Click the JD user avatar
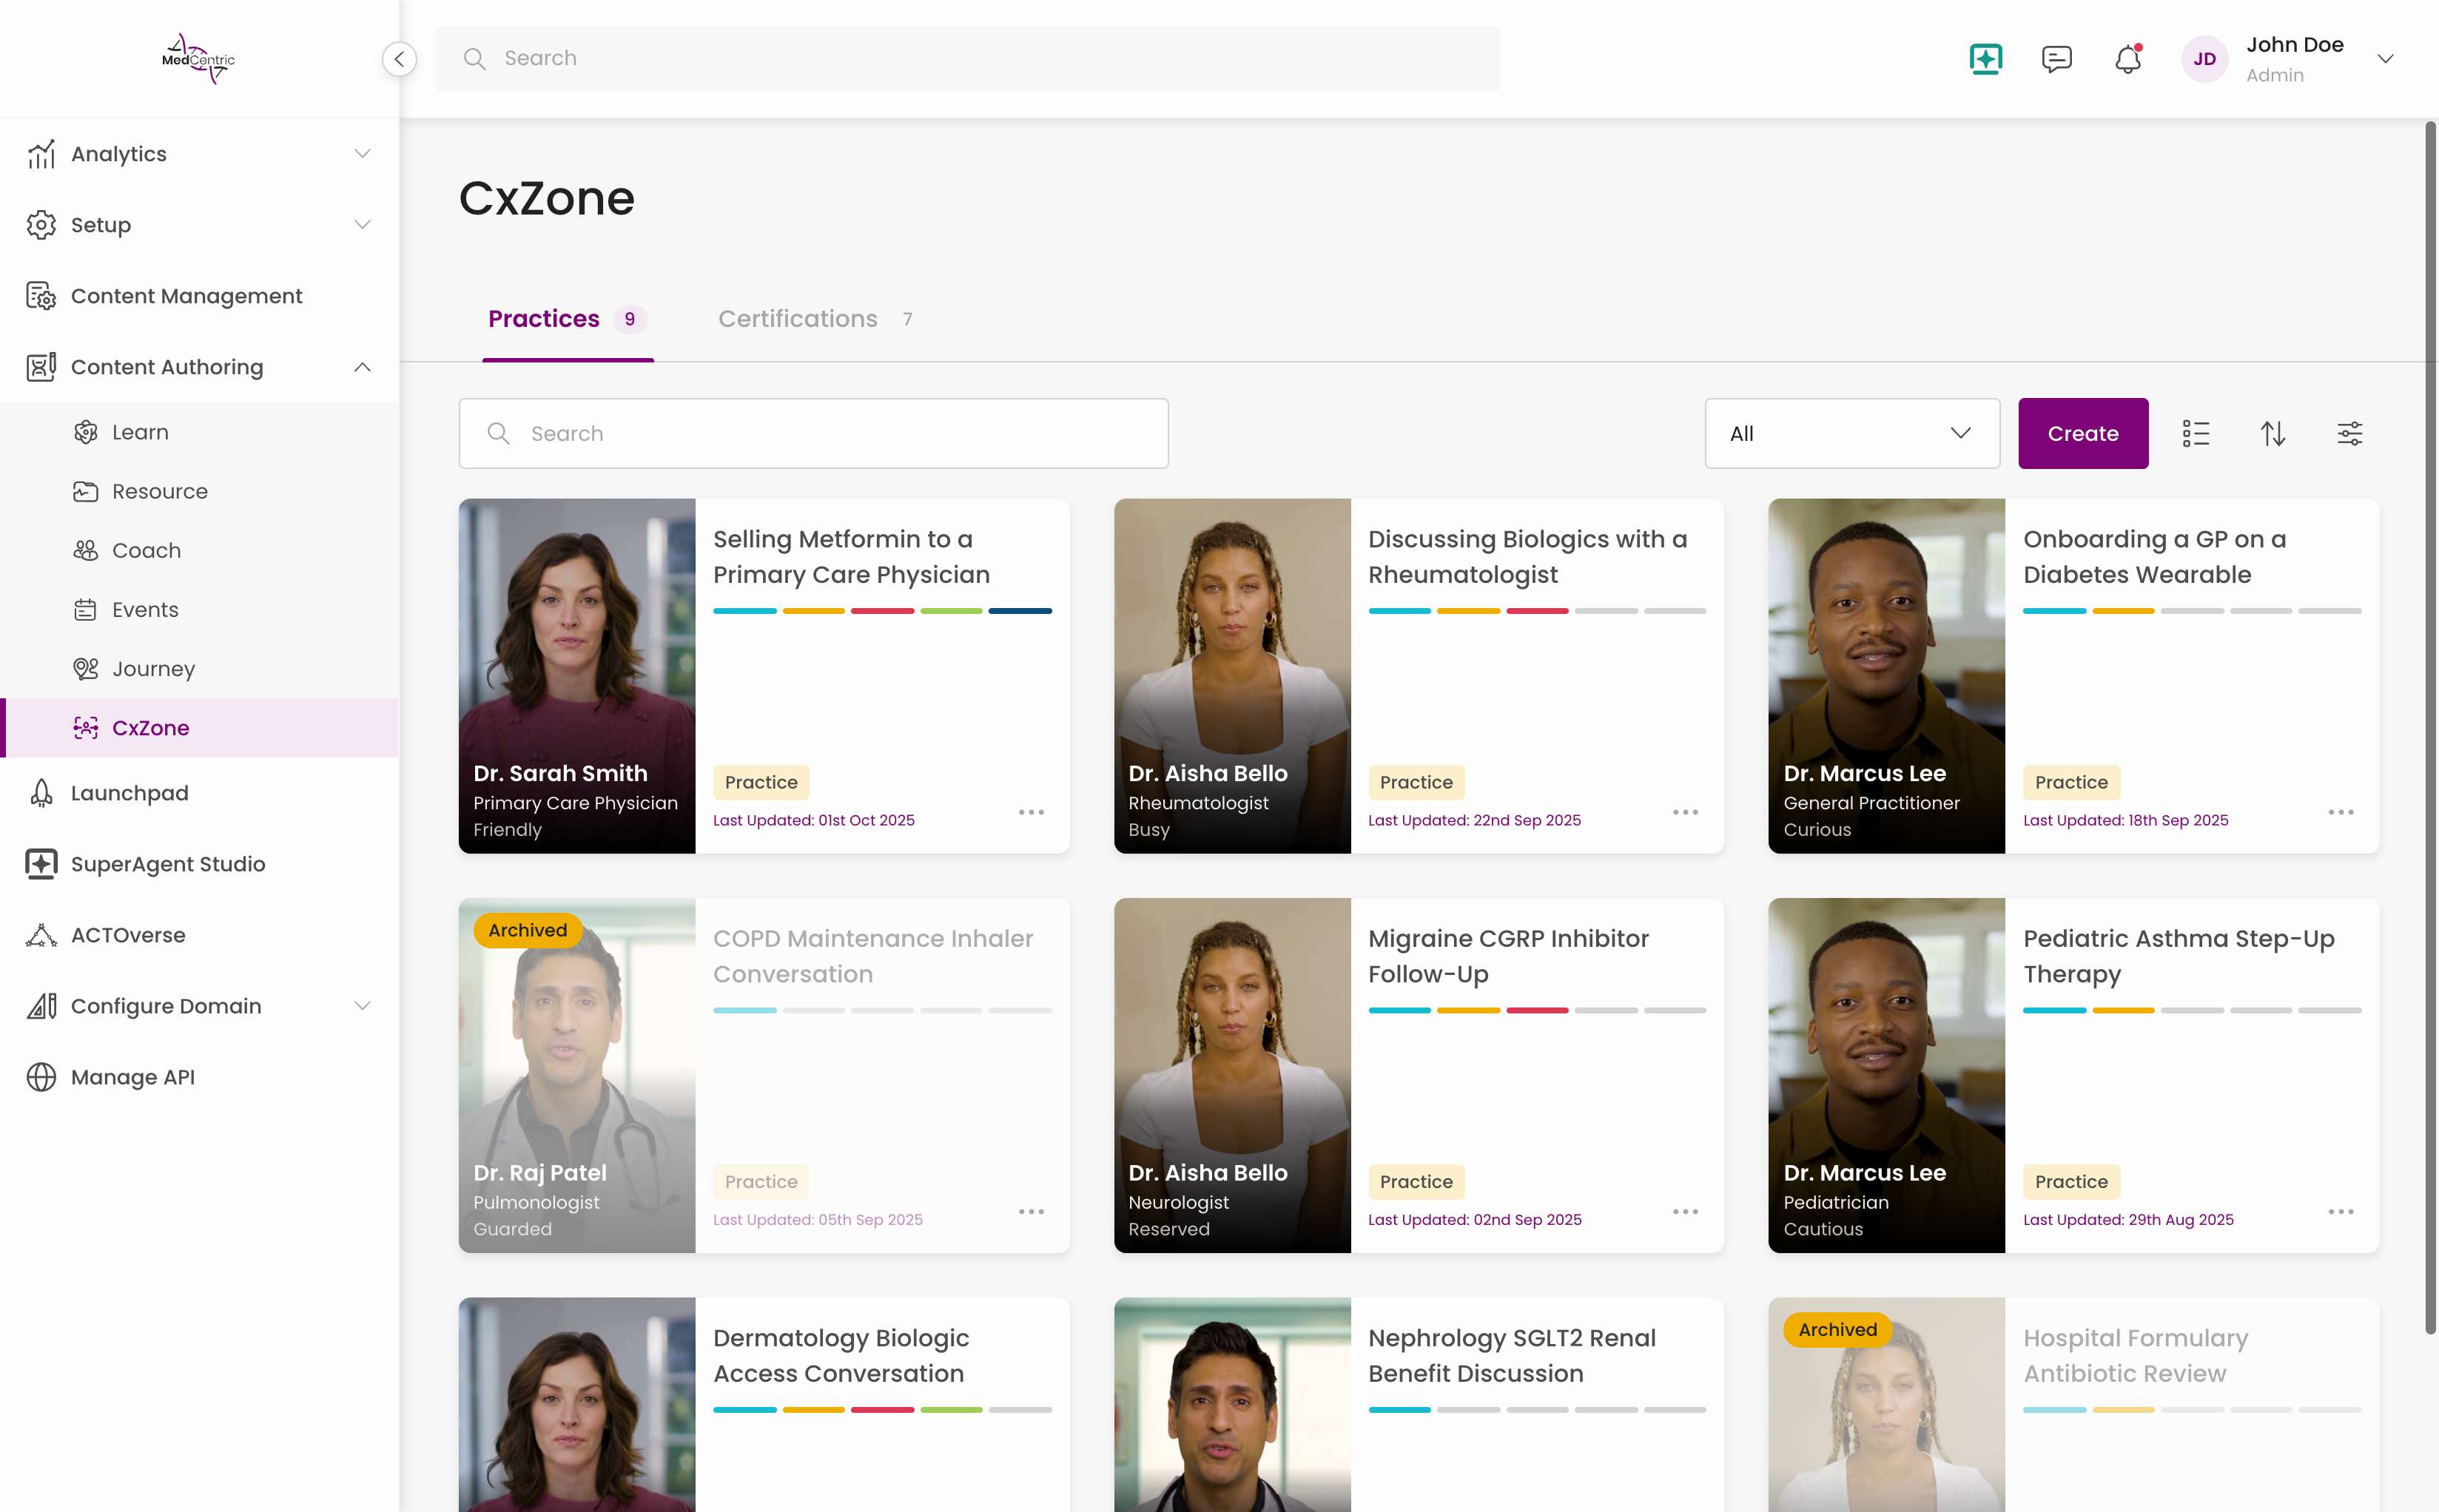This screenshot has width=2439, height=1512. point(2204,59)
